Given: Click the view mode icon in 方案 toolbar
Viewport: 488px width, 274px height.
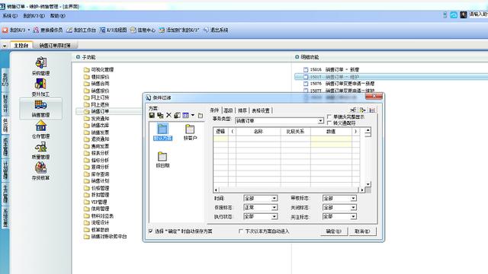Looking at the screenshot, I should tap(186, 115).
